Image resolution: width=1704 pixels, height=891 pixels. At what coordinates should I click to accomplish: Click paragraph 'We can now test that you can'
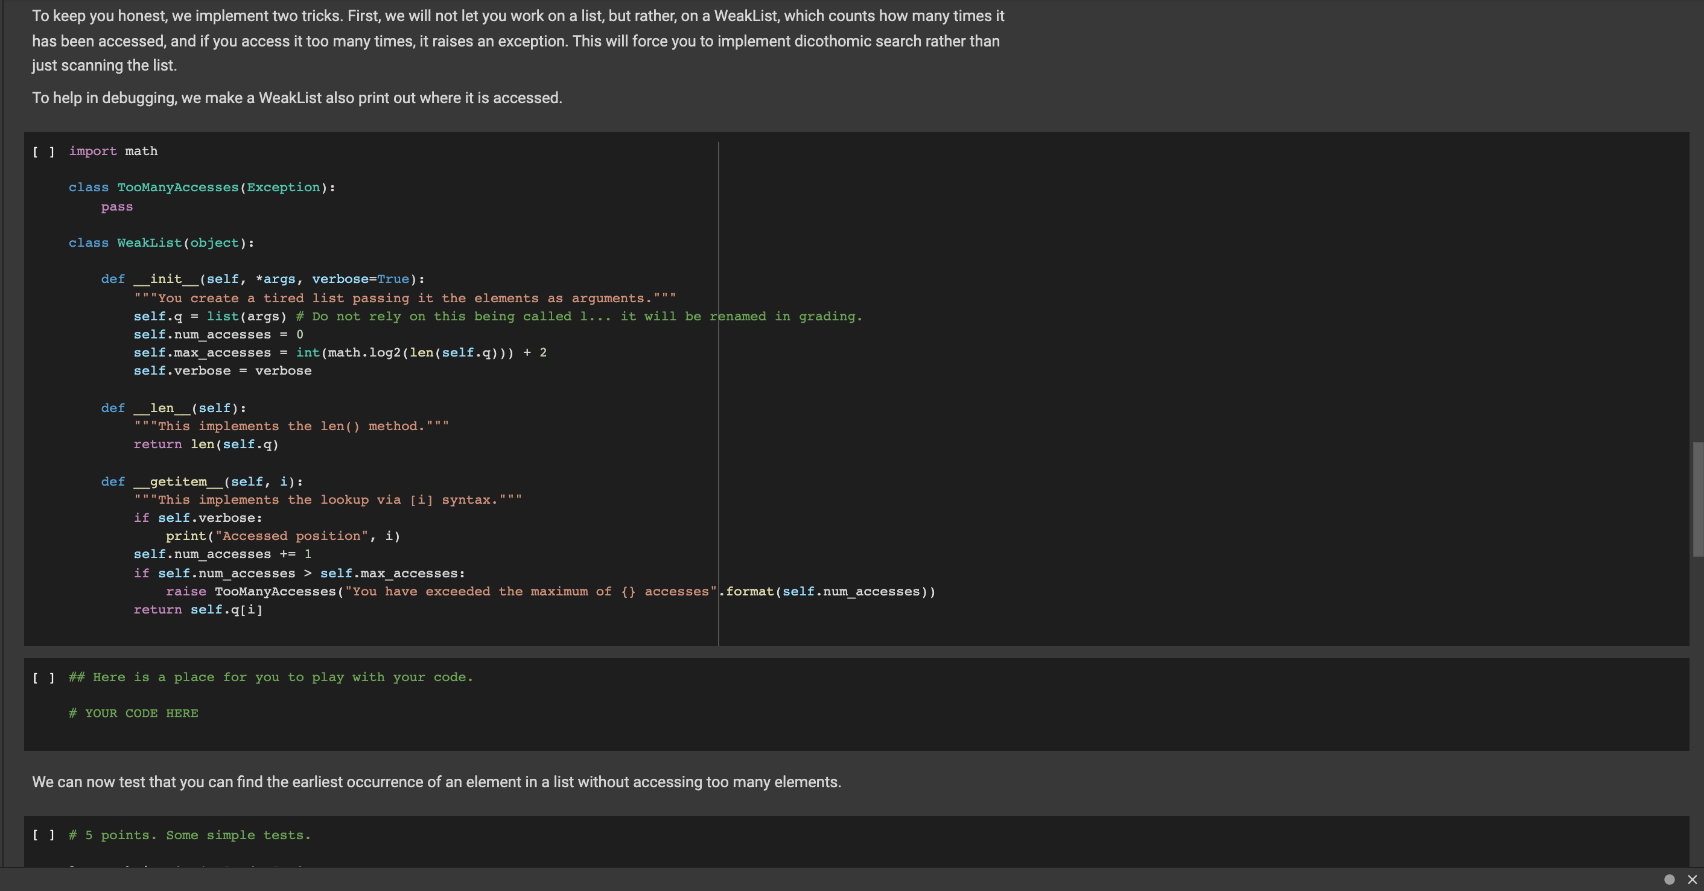[437, 782]
